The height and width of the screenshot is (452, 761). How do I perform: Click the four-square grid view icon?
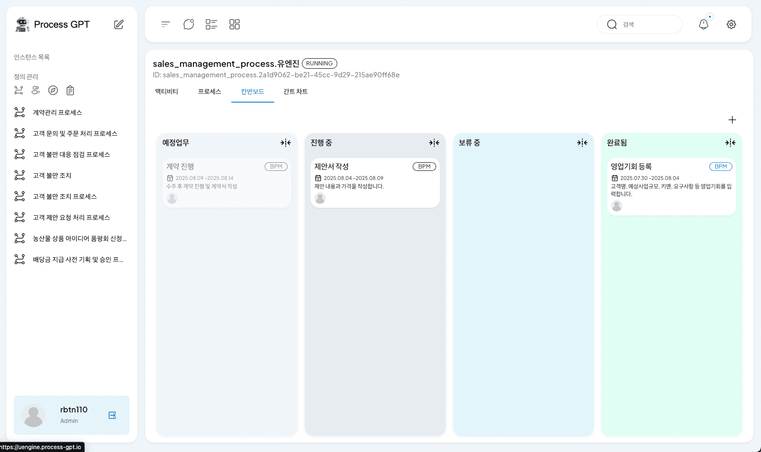point(235,24)
